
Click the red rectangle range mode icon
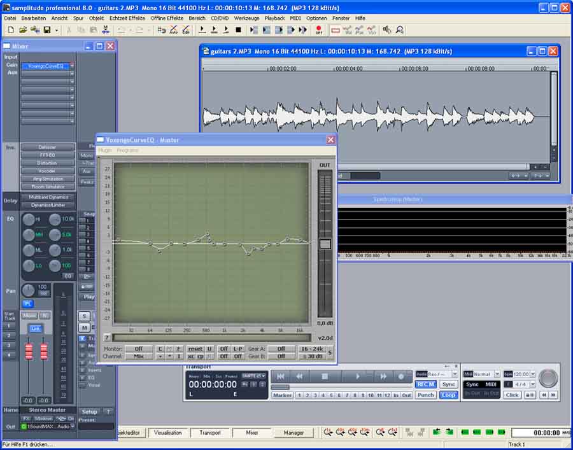pos(336,30)
